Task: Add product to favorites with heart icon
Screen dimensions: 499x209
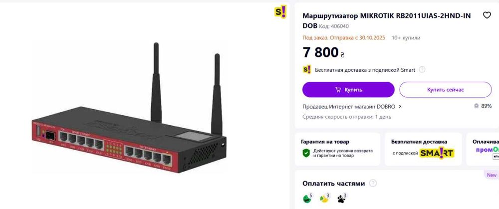Action: pyautogui.click(x=487, y=15)
